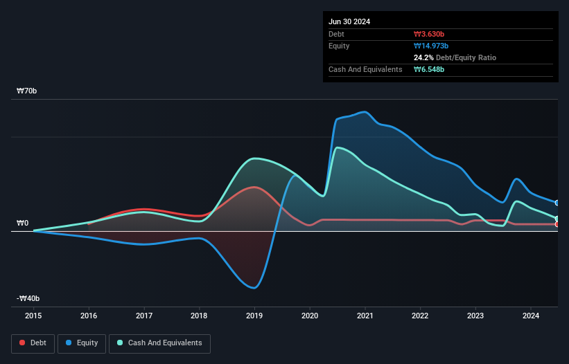Click the teal Cash endpoint marker at Jun 2024
The height and width of the screenshot is (364, 569).
click(x=557, y=219)
